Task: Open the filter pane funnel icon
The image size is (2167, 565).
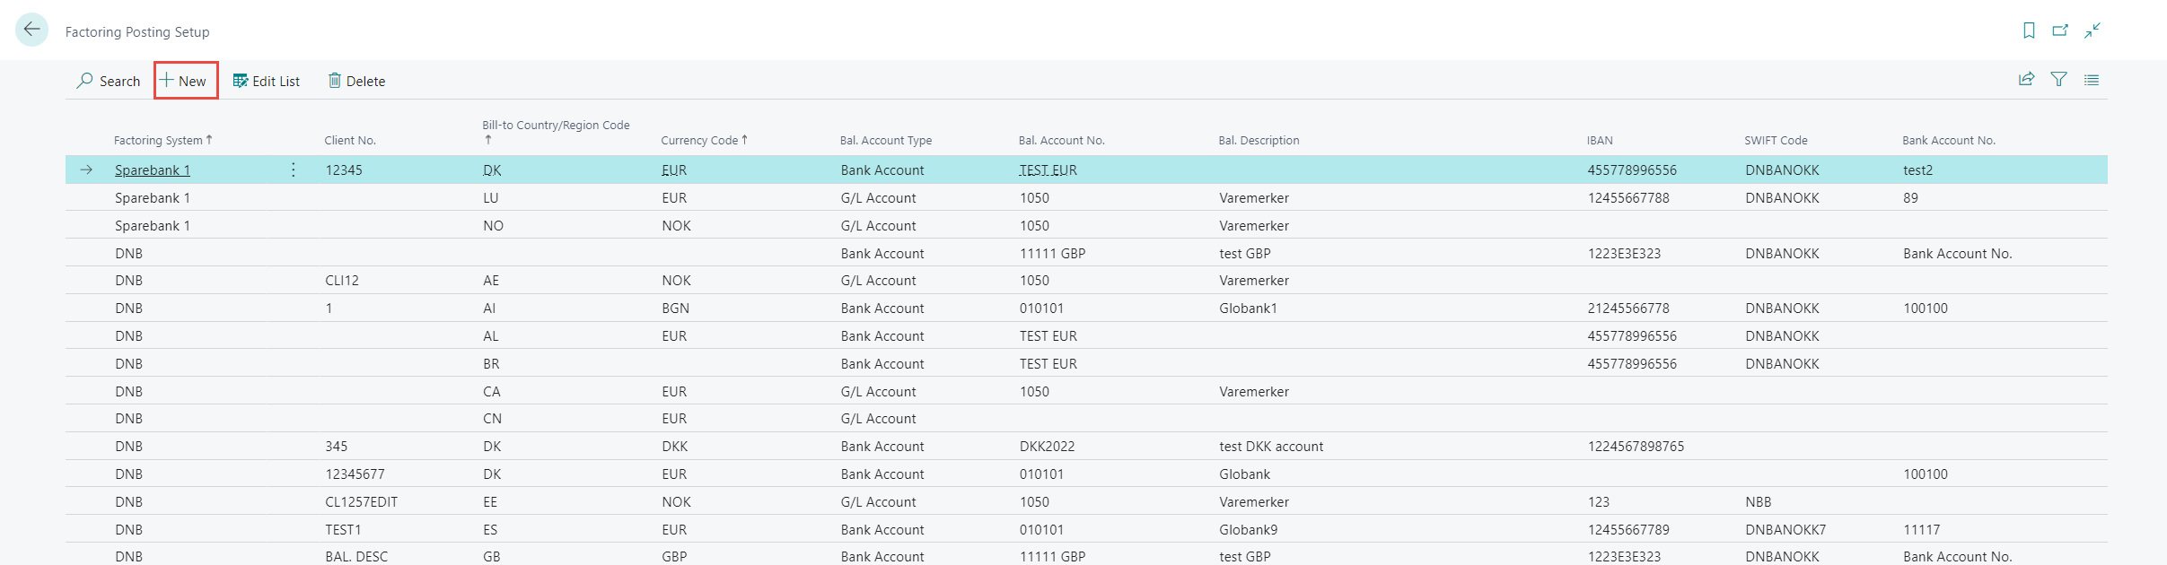Action: click(2059, 80)
